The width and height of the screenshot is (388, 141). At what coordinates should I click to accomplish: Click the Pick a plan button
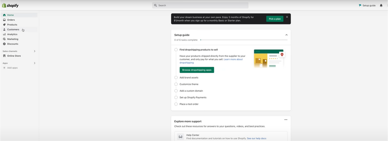[x=275, y=19]
